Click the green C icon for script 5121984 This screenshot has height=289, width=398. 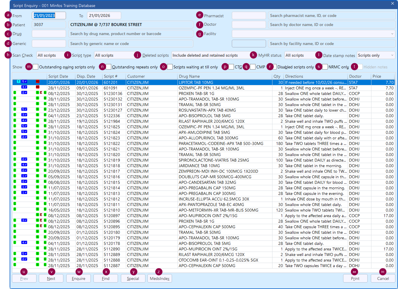coord(15,120)
